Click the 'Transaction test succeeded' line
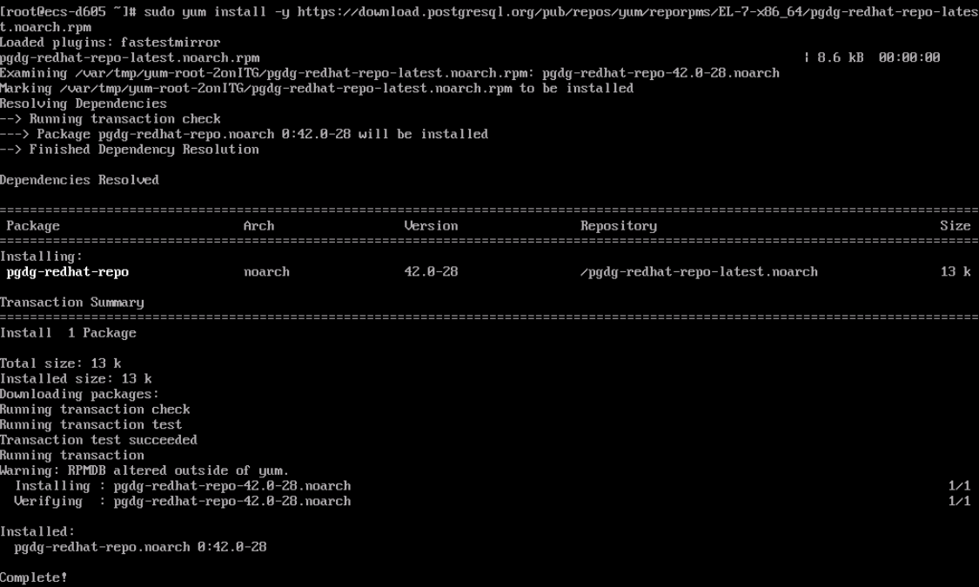The width and height of the screenshot is (979, 587). [x=98, y=440]
